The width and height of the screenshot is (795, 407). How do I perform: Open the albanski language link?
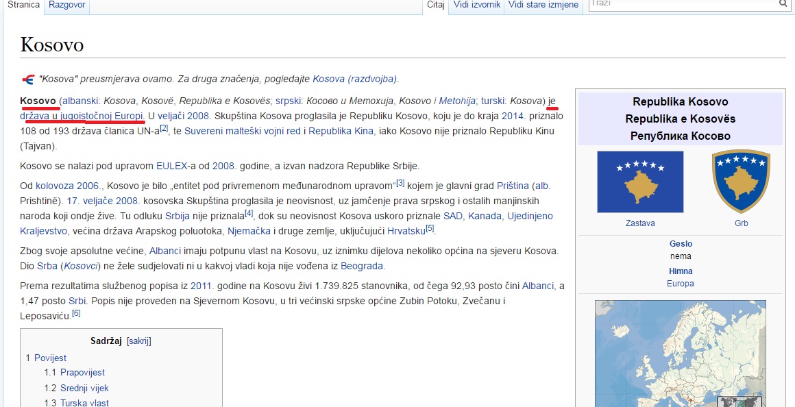pos(79,101)
